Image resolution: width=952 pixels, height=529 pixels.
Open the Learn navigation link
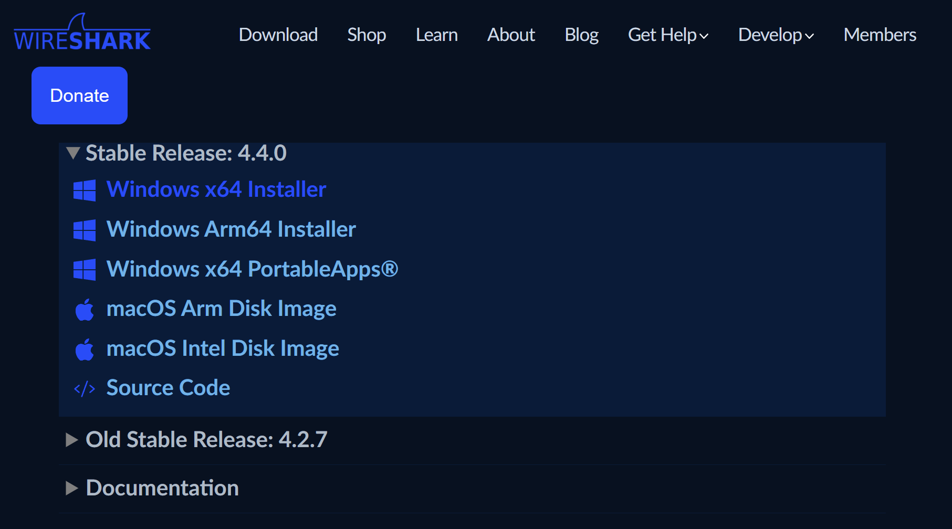coord(437,35)
